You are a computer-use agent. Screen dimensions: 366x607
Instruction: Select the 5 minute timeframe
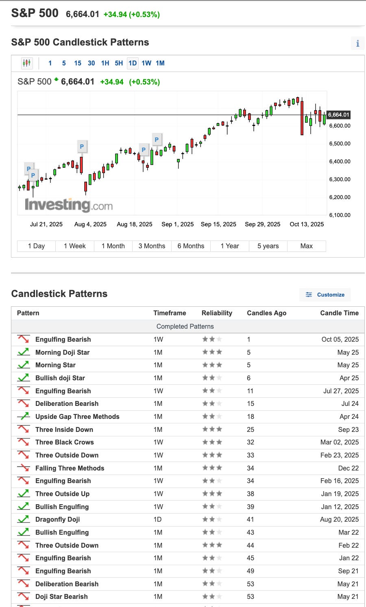[64, 63]
